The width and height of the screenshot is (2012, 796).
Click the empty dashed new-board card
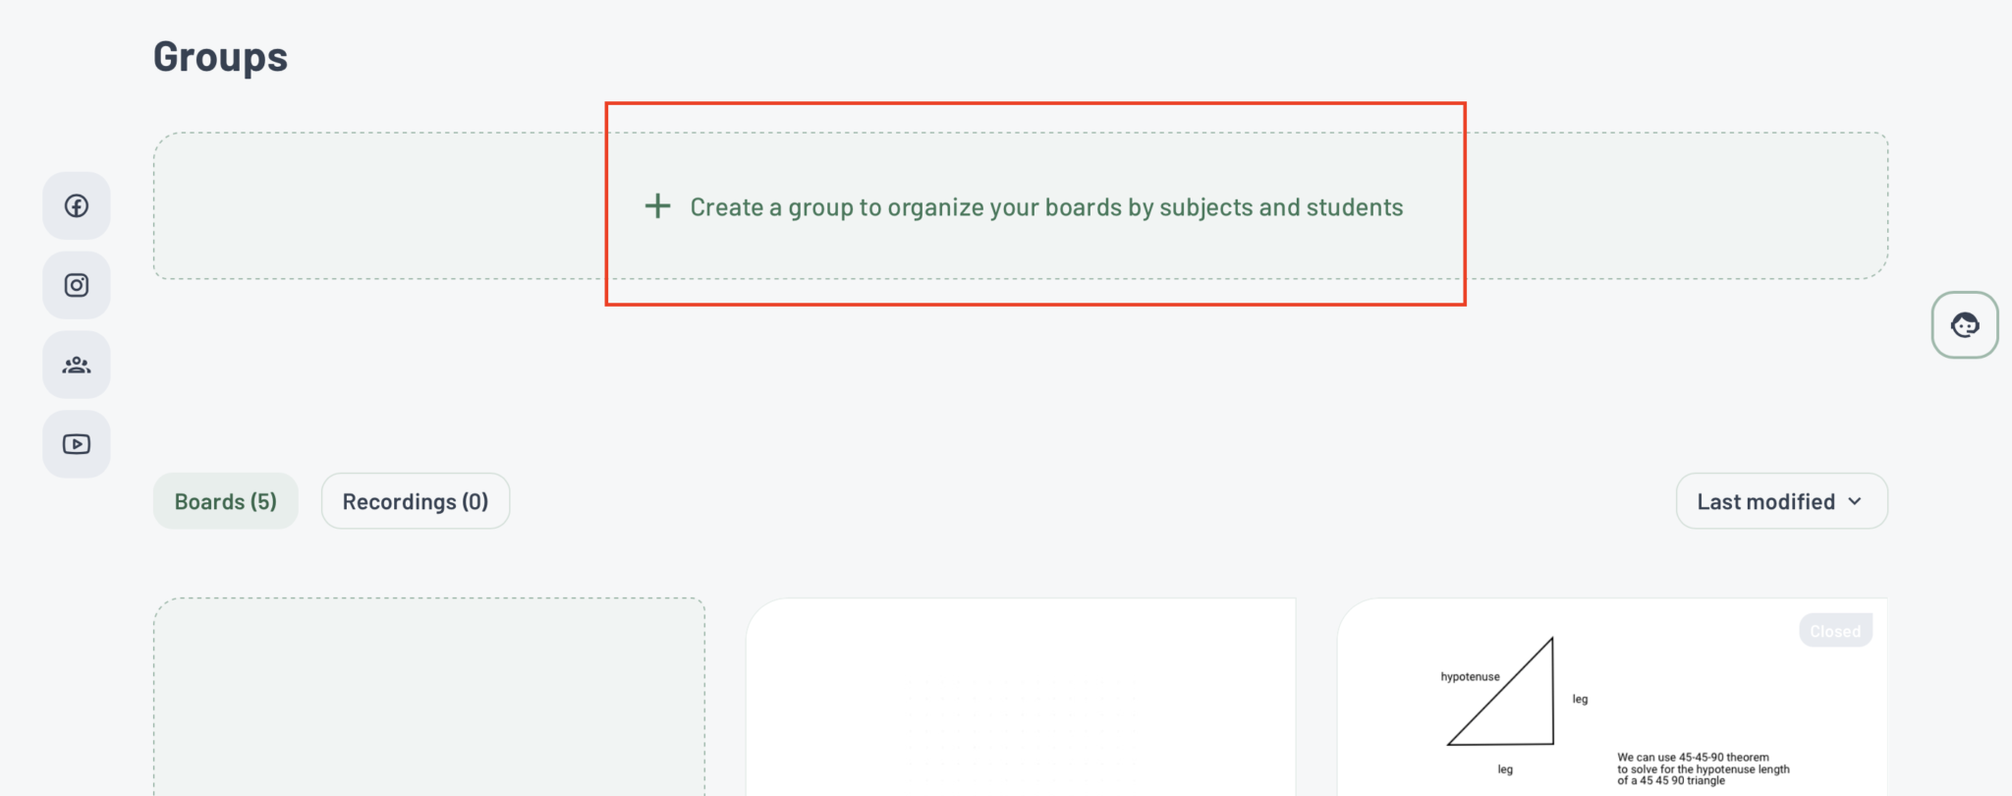tap(429, 696)
